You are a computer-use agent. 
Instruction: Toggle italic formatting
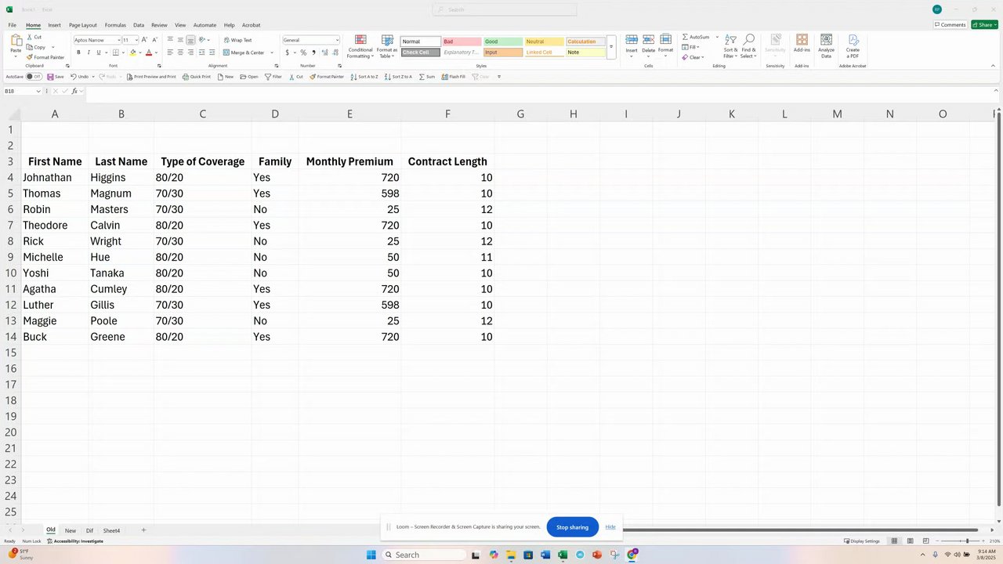pyautogui.click(x=89, y=52)
